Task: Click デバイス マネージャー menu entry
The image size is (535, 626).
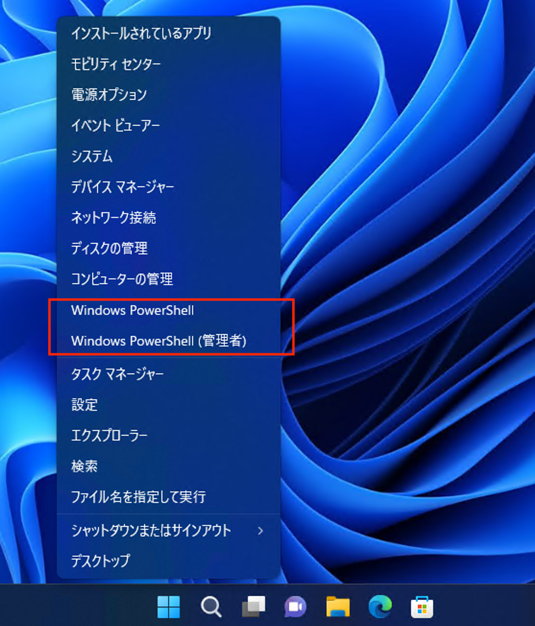Action: tap(122, 187)
